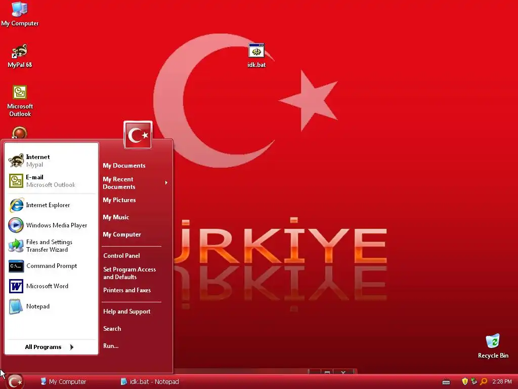The width and height of the screenshot is (518, 389).
Task: Switch to idk.bat - Notepad taskbar button
Action: (x=150, y=382)
